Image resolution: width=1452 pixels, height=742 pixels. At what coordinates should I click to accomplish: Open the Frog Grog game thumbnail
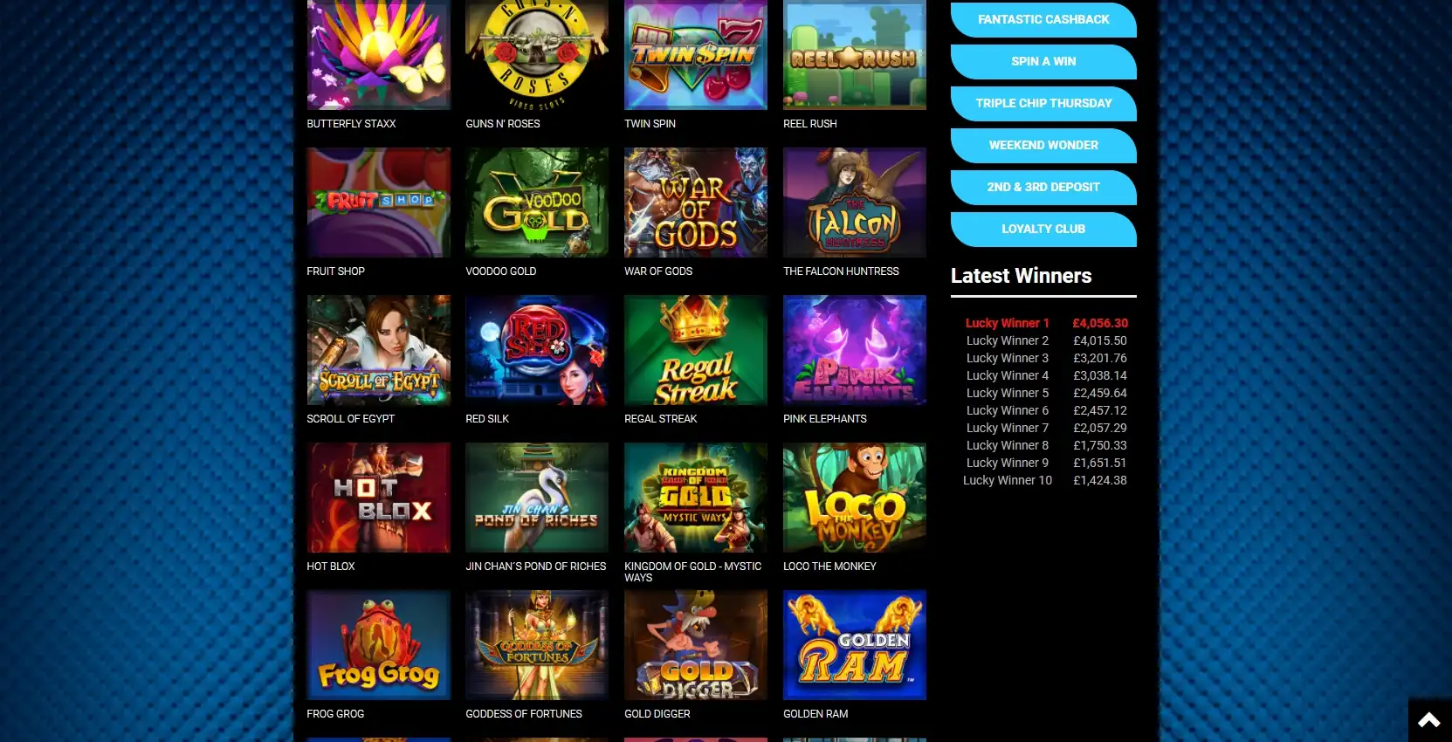(378, 645)
